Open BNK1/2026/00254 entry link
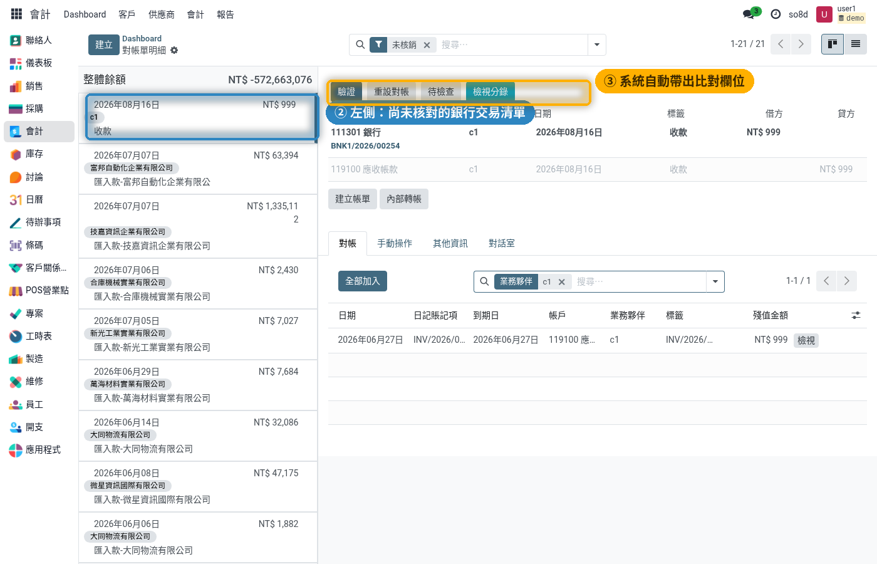This screenshot has width=877, height=564. coord(365,146)
